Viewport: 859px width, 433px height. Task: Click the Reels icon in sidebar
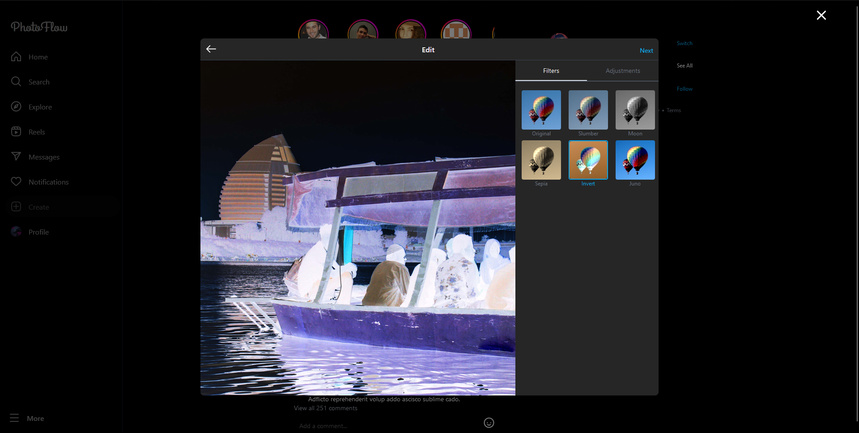(16, 132)
